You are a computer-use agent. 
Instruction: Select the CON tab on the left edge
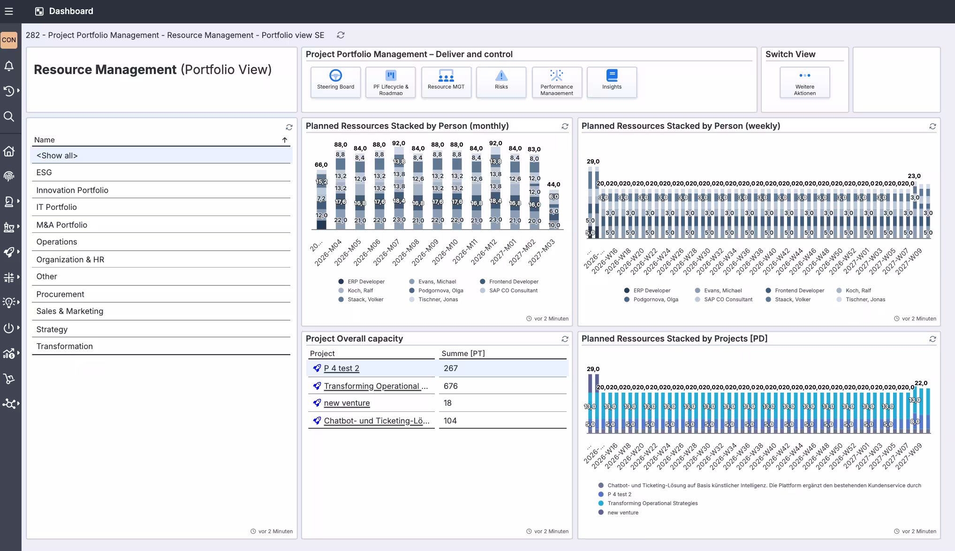(9, 40)
